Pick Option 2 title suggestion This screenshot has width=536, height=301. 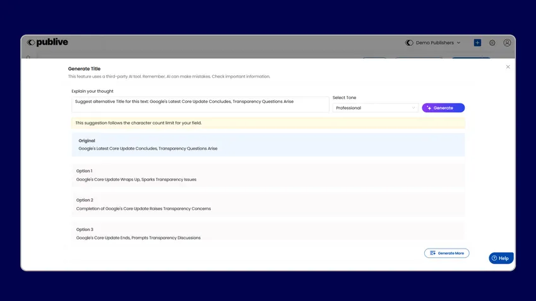pos(268,204)
